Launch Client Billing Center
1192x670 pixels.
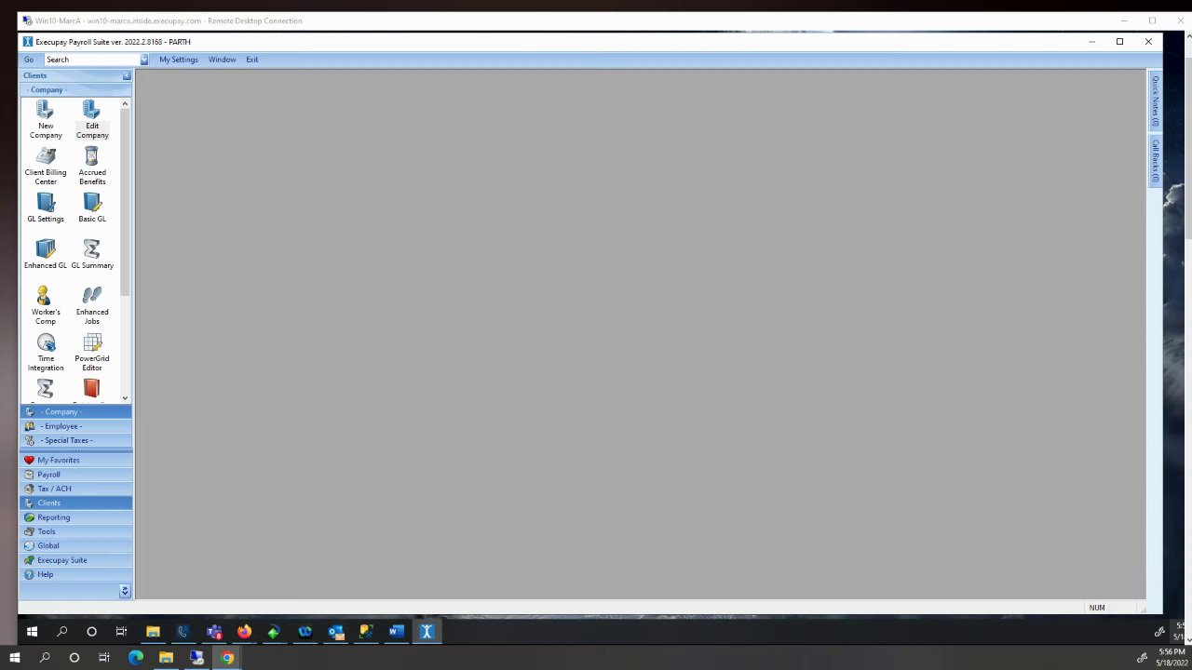click(x=46, y=167)
